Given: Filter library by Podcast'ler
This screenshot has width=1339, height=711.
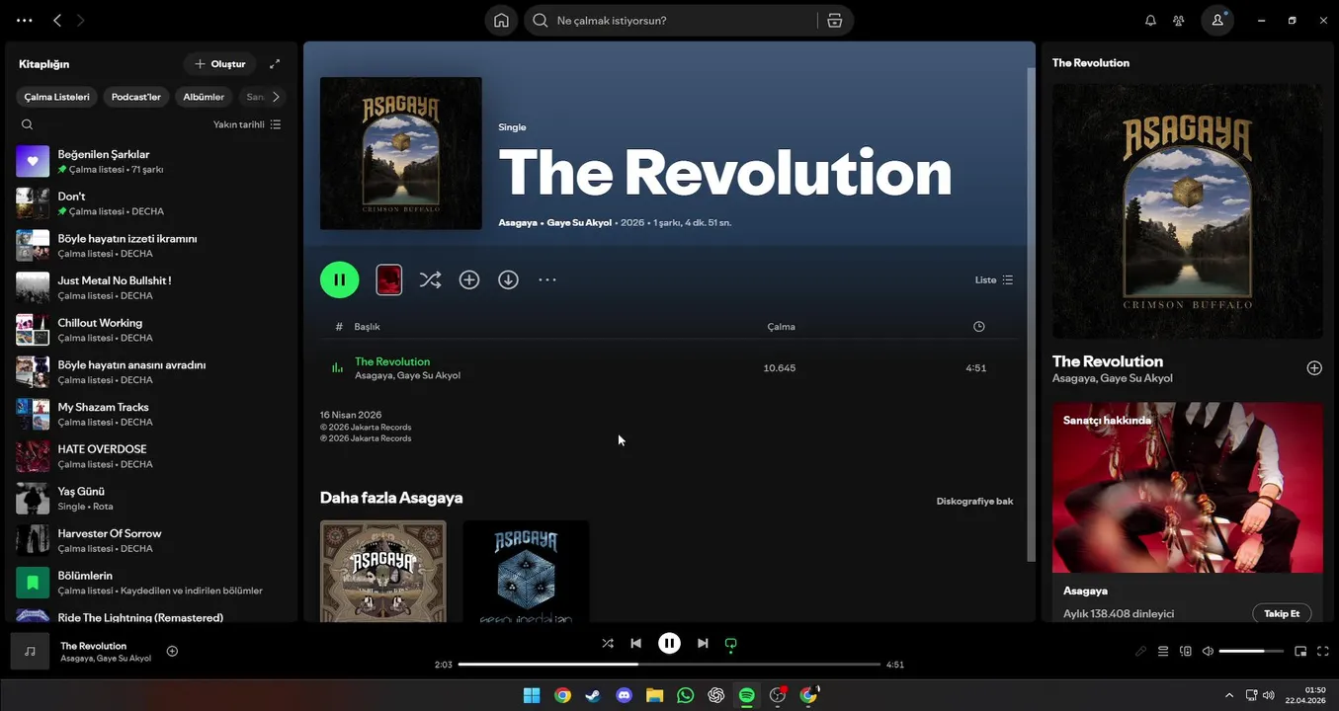Looking at the screenshot, I should pyautogui.click(x=136, y=97).
